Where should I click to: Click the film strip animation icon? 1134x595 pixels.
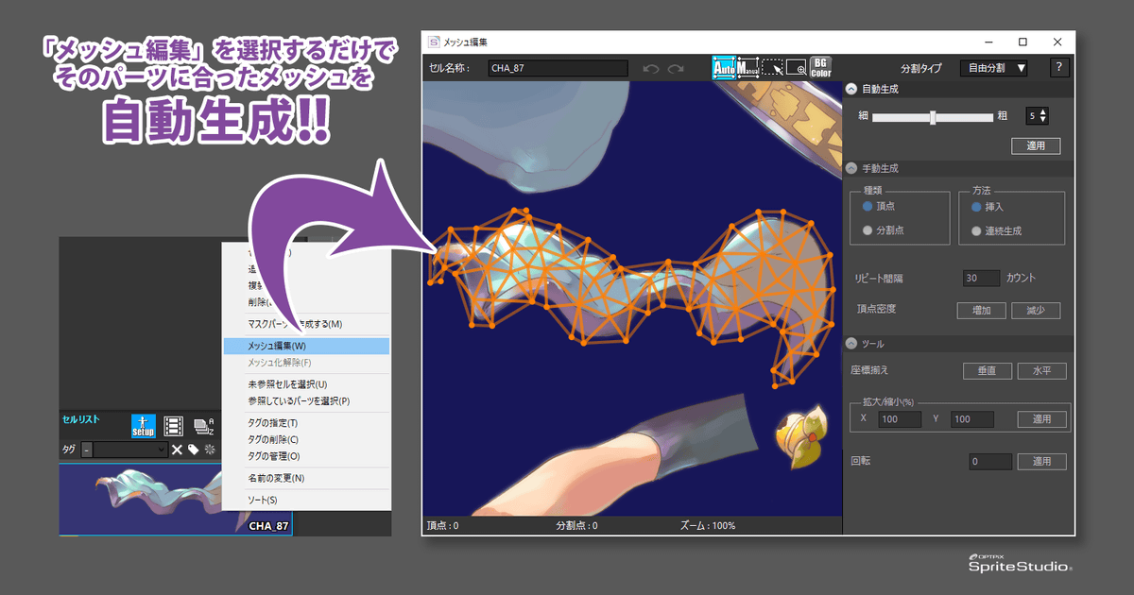(174, 427)
